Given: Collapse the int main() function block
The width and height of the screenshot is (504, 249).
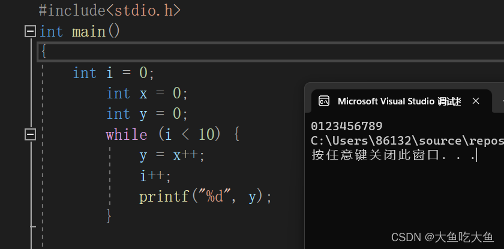Looking at the screenshot, I should tap(30, 32).
